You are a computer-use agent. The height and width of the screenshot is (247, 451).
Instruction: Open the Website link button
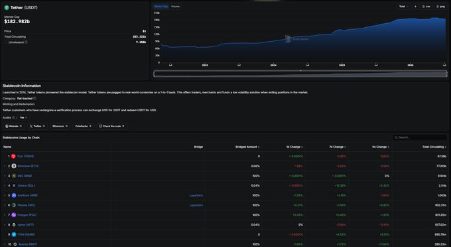[13, 126]
